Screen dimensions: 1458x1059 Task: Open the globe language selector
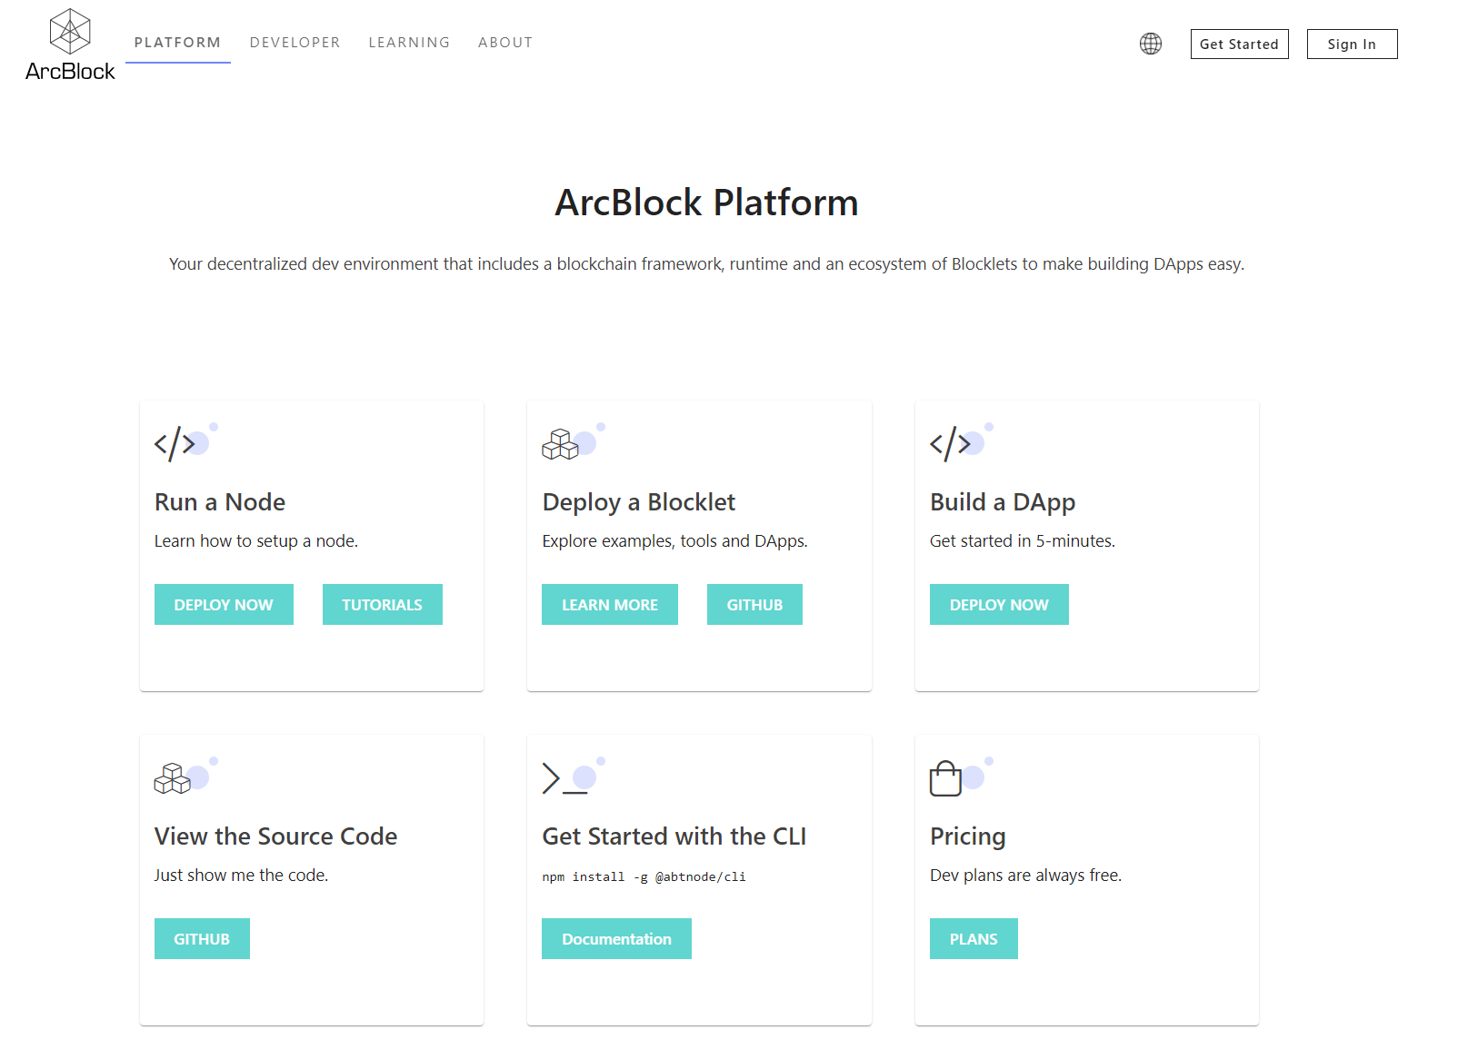pos(1151,44)
